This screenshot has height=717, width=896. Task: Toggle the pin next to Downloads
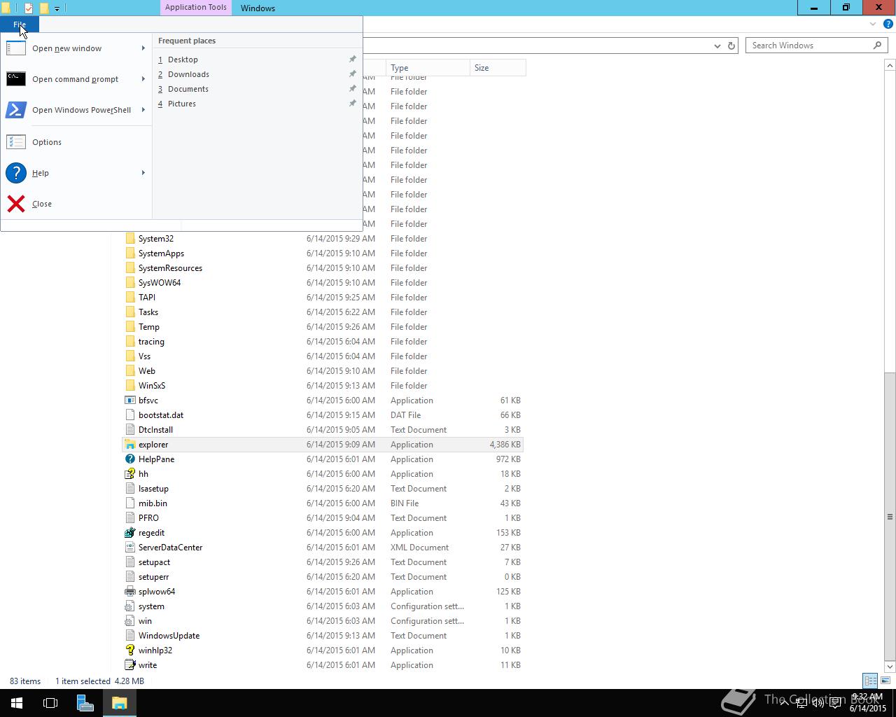tap(353, 74)
